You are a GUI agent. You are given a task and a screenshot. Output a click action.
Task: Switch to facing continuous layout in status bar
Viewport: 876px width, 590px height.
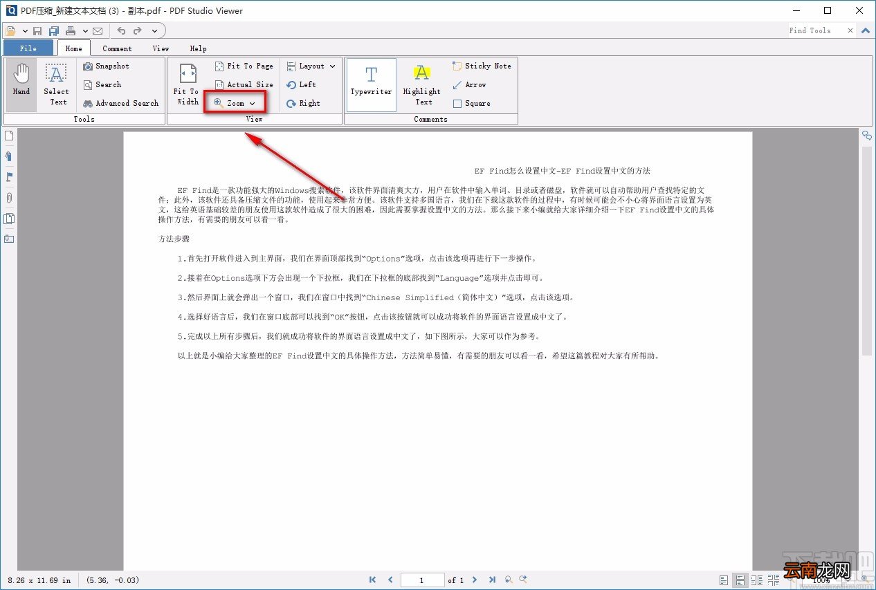[774, 580]
